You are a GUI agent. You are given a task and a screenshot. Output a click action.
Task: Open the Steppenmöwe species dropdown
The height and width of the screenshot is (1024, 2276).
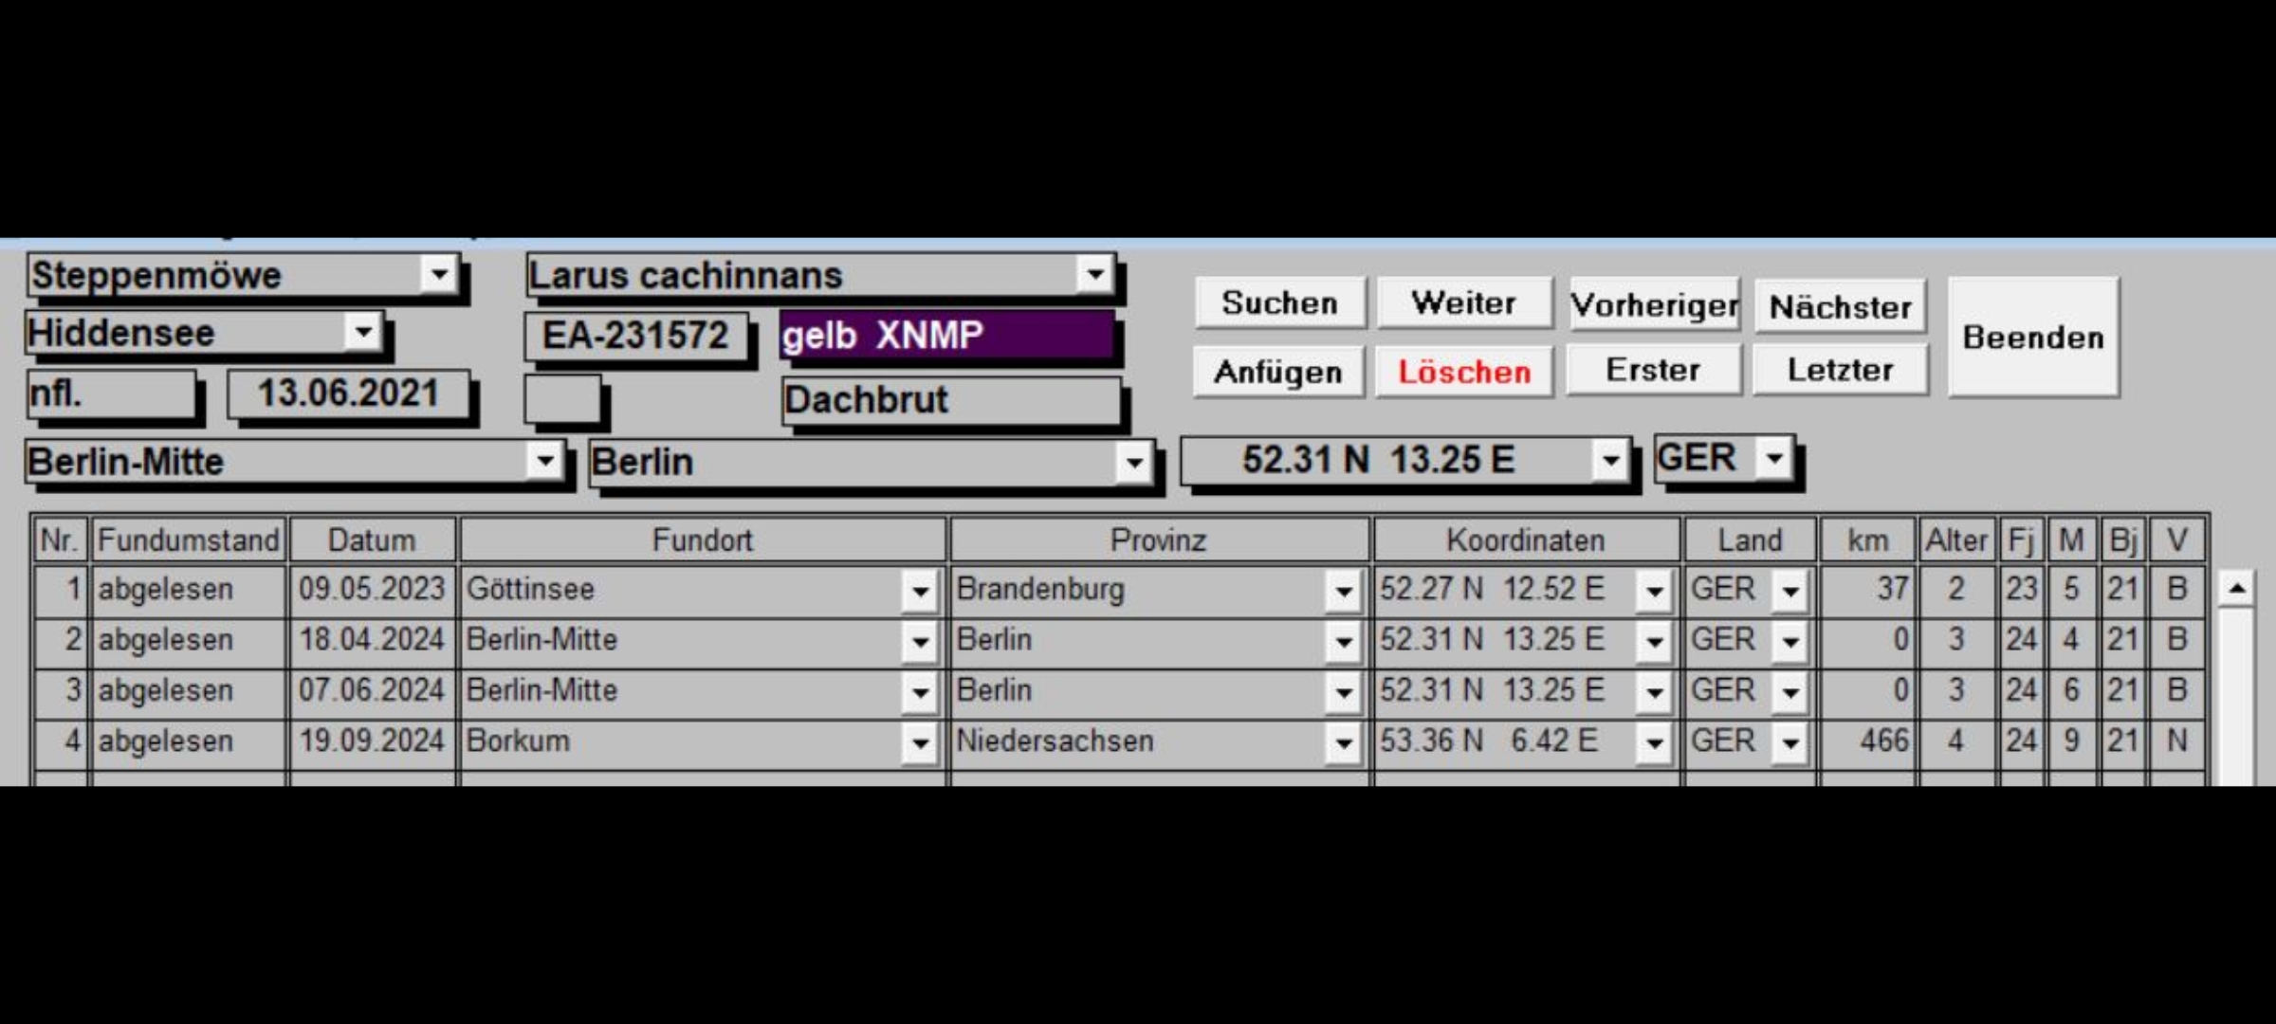point(439,275)
